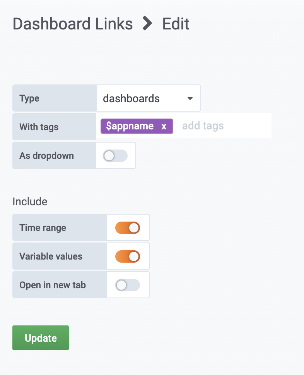Enable Open in new tab
The height and width of the screenshot is (375, 304).
pos(128,285)
